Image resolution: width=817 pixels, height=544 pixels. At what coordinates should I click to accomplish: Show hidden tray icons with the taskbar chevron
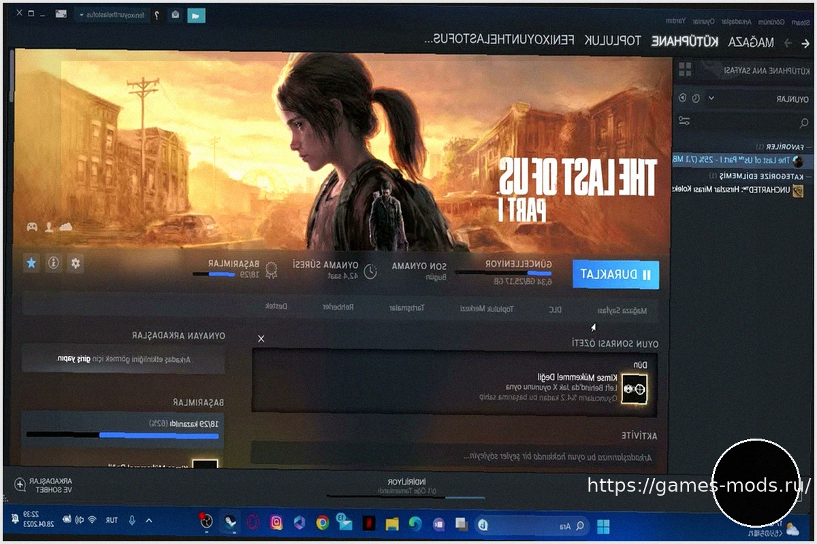149,520
